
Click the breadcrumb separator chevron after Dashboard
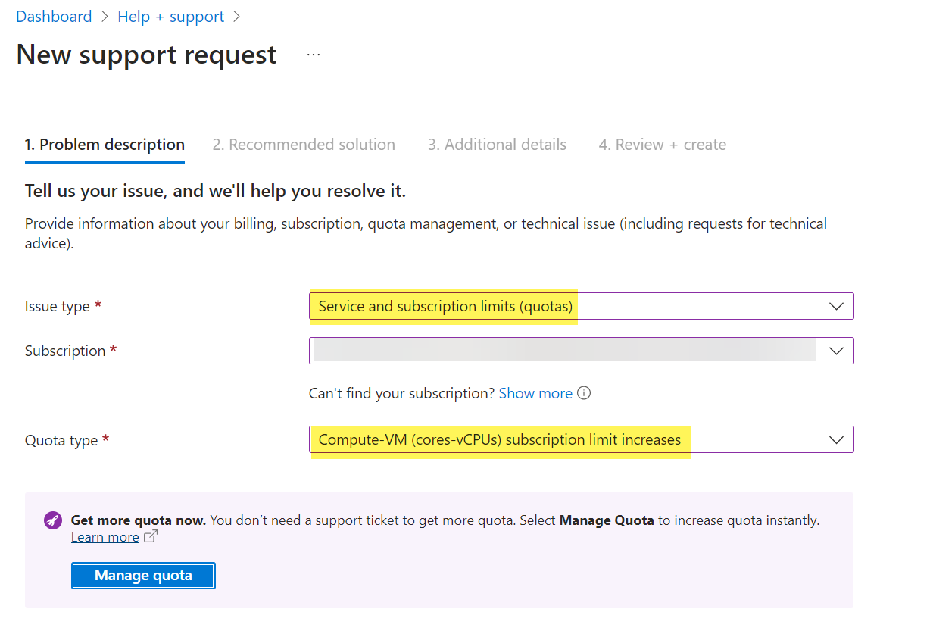click(103, 16)
